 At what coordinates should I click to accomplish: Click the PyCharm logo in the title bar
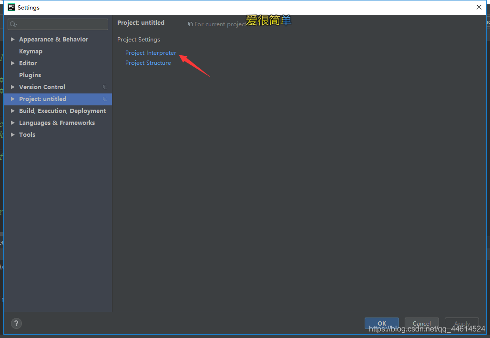pyautogui.click(x=11, y=7)
